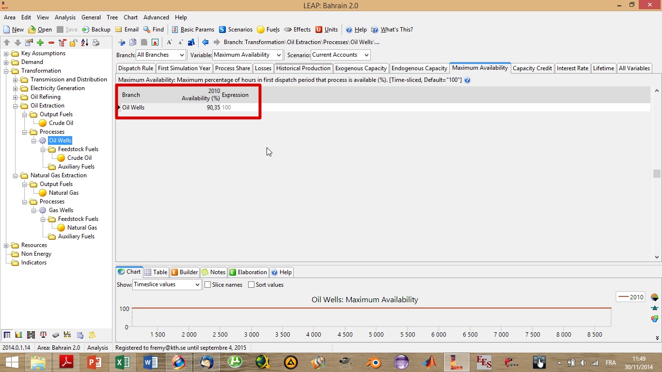
Task: Open the Advanced menu
Action: (x=156, y=17)
